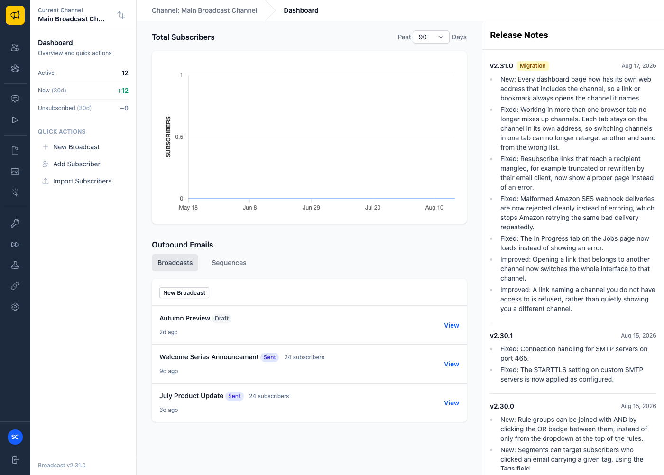Click the New (30d) value +12
664x475 pixels.
click(x=123, y=91)
